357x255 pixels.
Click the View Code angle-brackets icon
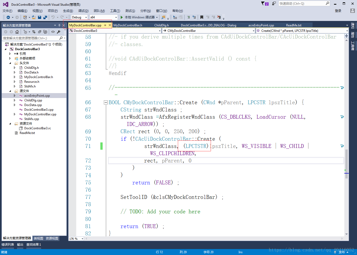[x=53, y=32]
